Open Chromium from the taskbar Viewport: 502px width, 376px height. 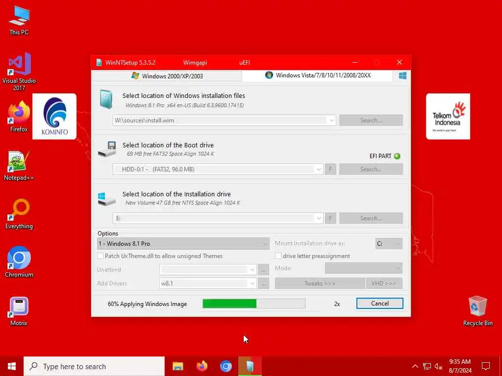click(x=226, y=366)
